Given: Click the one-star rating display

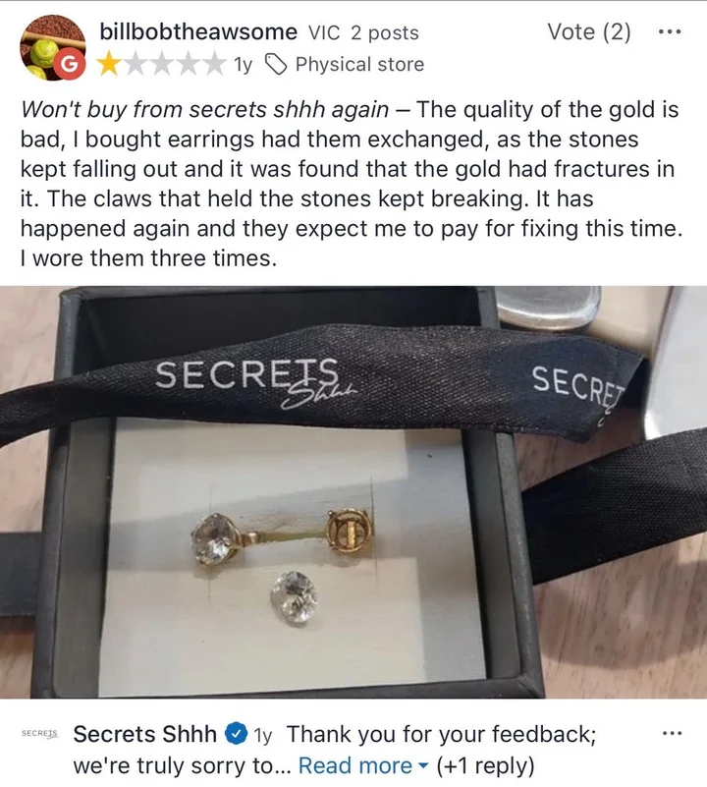Looking at the screenshot, I should pos(161,64).
